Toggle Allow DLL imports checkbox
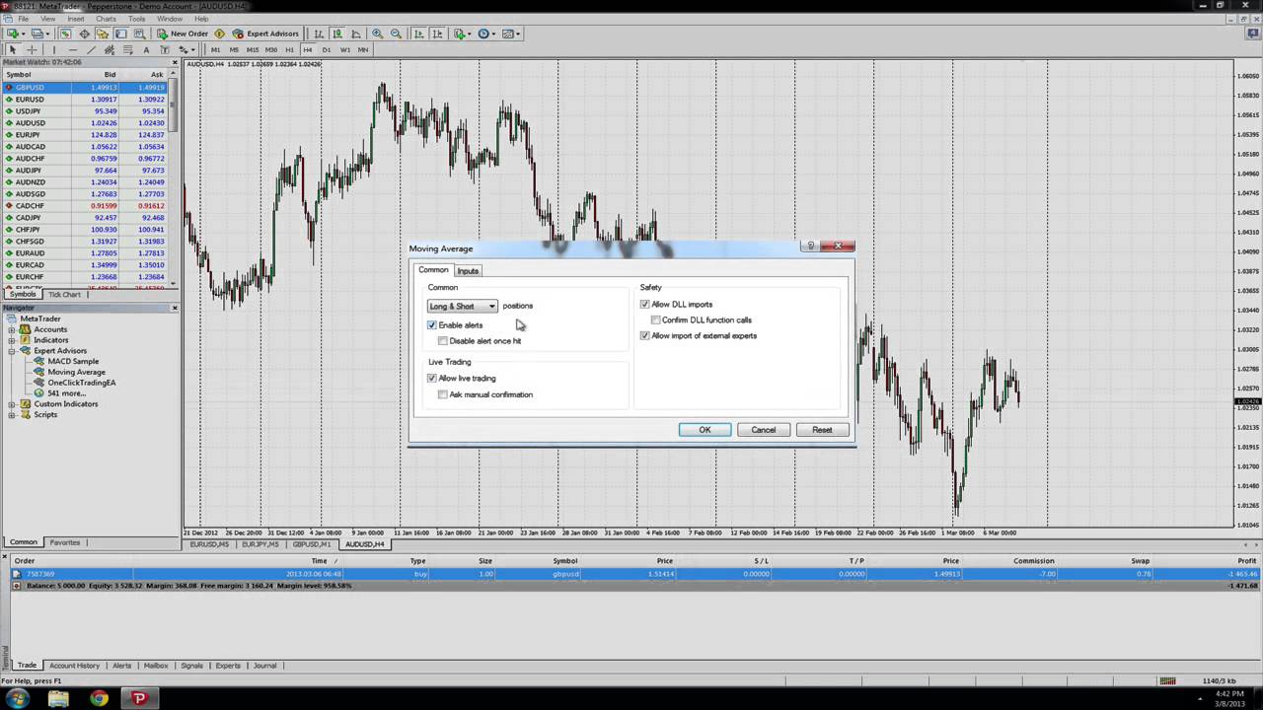The width and height of the screenshot is (1263, 710). coord(645,305)
